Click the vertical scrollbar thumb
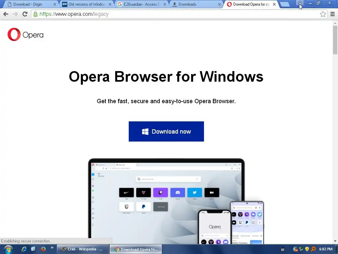338x254 pixels. 335,40
